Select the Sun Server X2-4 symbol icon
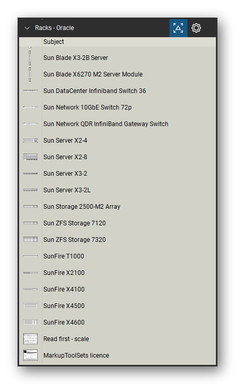Image resolution: width=235 pixels, height=384 pixels. tap(30, 141)
